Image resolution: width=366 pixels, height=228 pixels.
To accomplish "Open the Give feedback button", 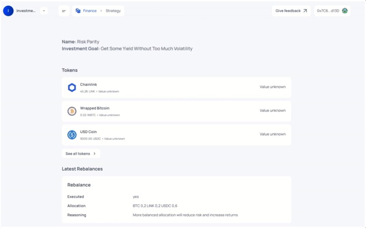I will point(291,11).
